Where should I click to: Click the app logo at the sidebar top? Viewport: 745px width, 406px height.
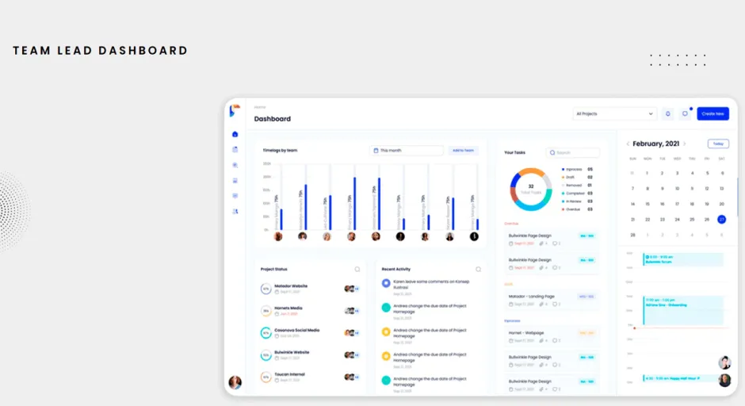(x=235, y=110)
